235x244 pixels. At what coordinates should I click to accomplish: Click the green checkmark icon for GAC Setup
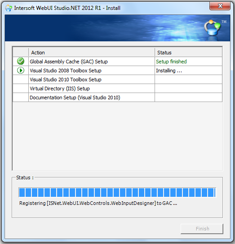point(21,61)
